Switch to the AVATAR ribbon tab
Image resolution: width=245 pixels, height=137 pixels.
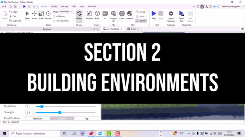(x=64, y=6)
